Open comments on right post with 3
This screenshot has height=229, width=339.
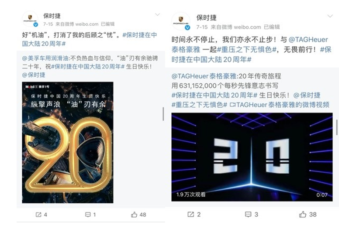pyautogui.click(x=248, y=214)
